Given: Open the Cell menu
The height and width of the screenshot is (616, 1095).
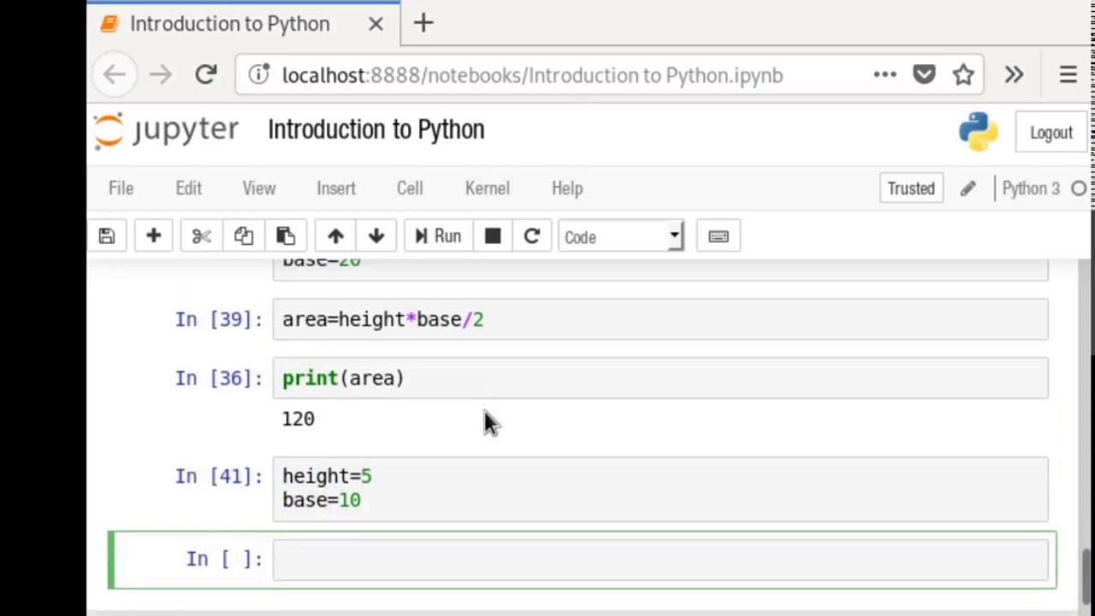Looking at the screenshot, I should pyautogui.click(x=410, y=188).
